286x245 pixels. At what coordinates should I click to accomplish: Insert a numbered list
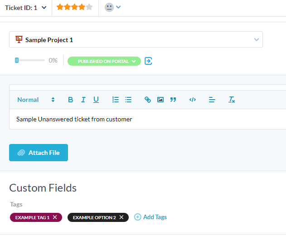(x=116, y=100)
